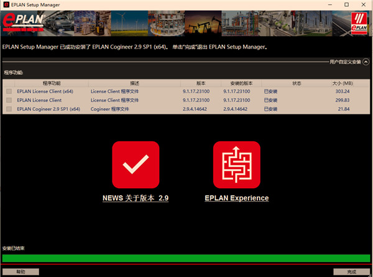Image resolution: width=373 pixels, height=277 pixels.
Task: Click the 版本 column header
Action: click(201, 83)
